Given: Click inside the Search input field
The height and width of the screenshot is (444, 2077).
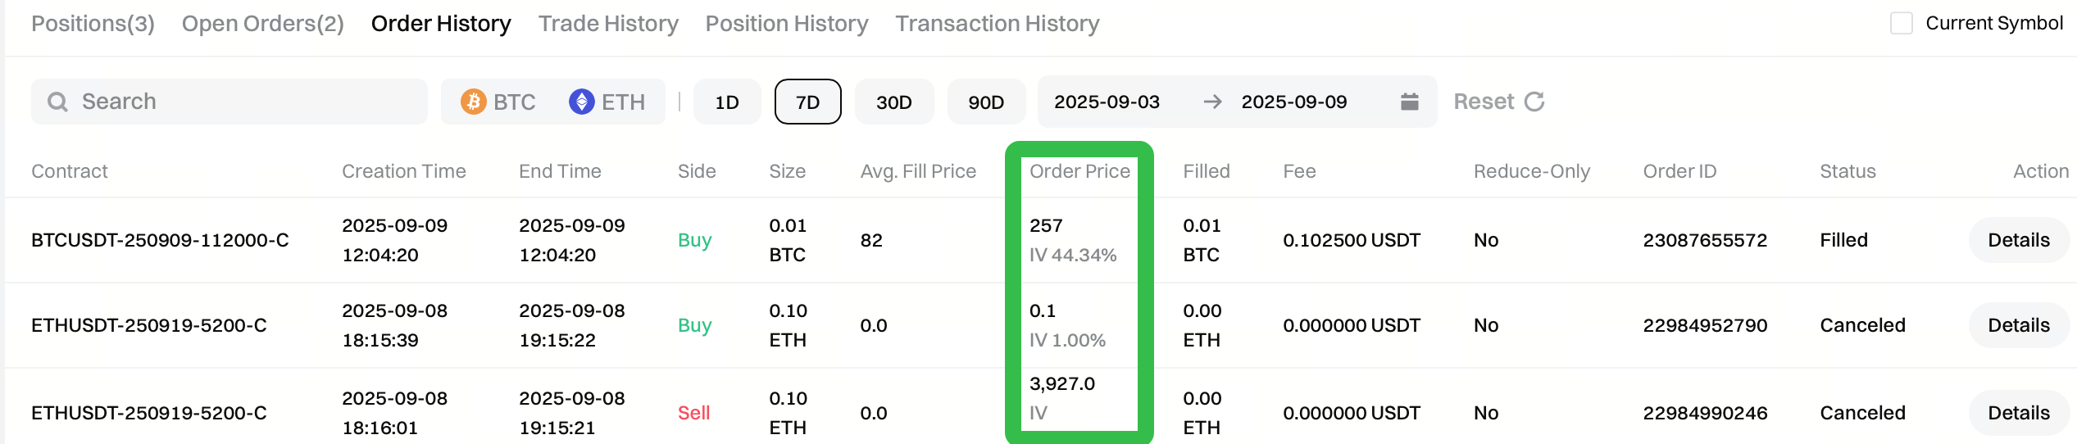Looking at the screenshot, I should click(246, 102).
